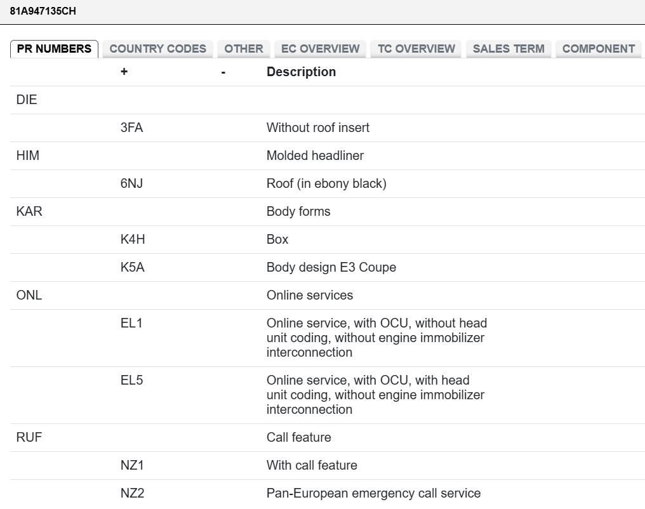Image resolution: width=645 pixels, height=509 pixels.
Task: Select NZ2 Pan-European emergency call service
Action: [328, 493]
